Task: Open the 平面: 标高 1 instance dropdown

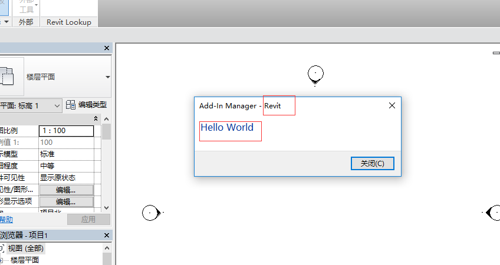Action: 30,106
